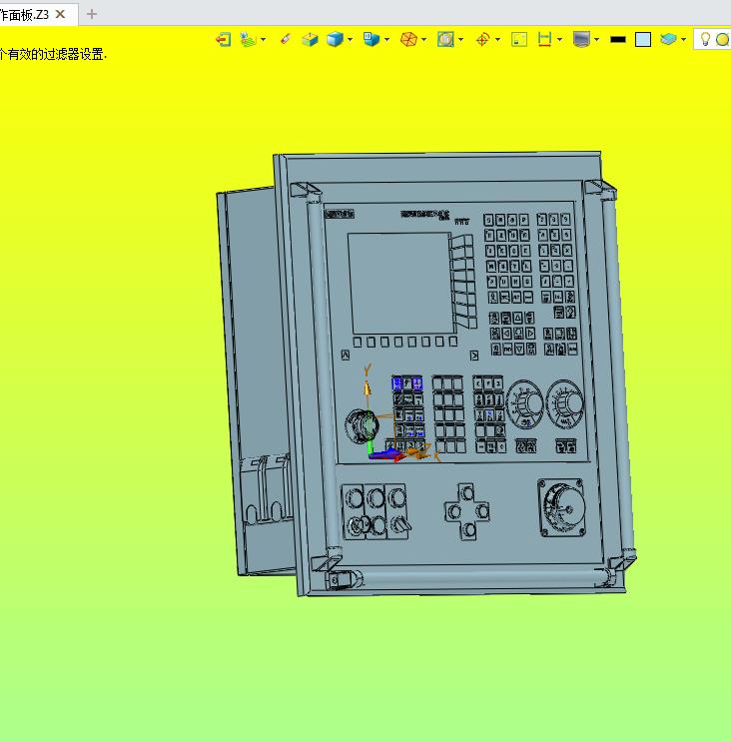
Task: Expand the monitor display dropdown arrow
Action: (x=596, y=40)
